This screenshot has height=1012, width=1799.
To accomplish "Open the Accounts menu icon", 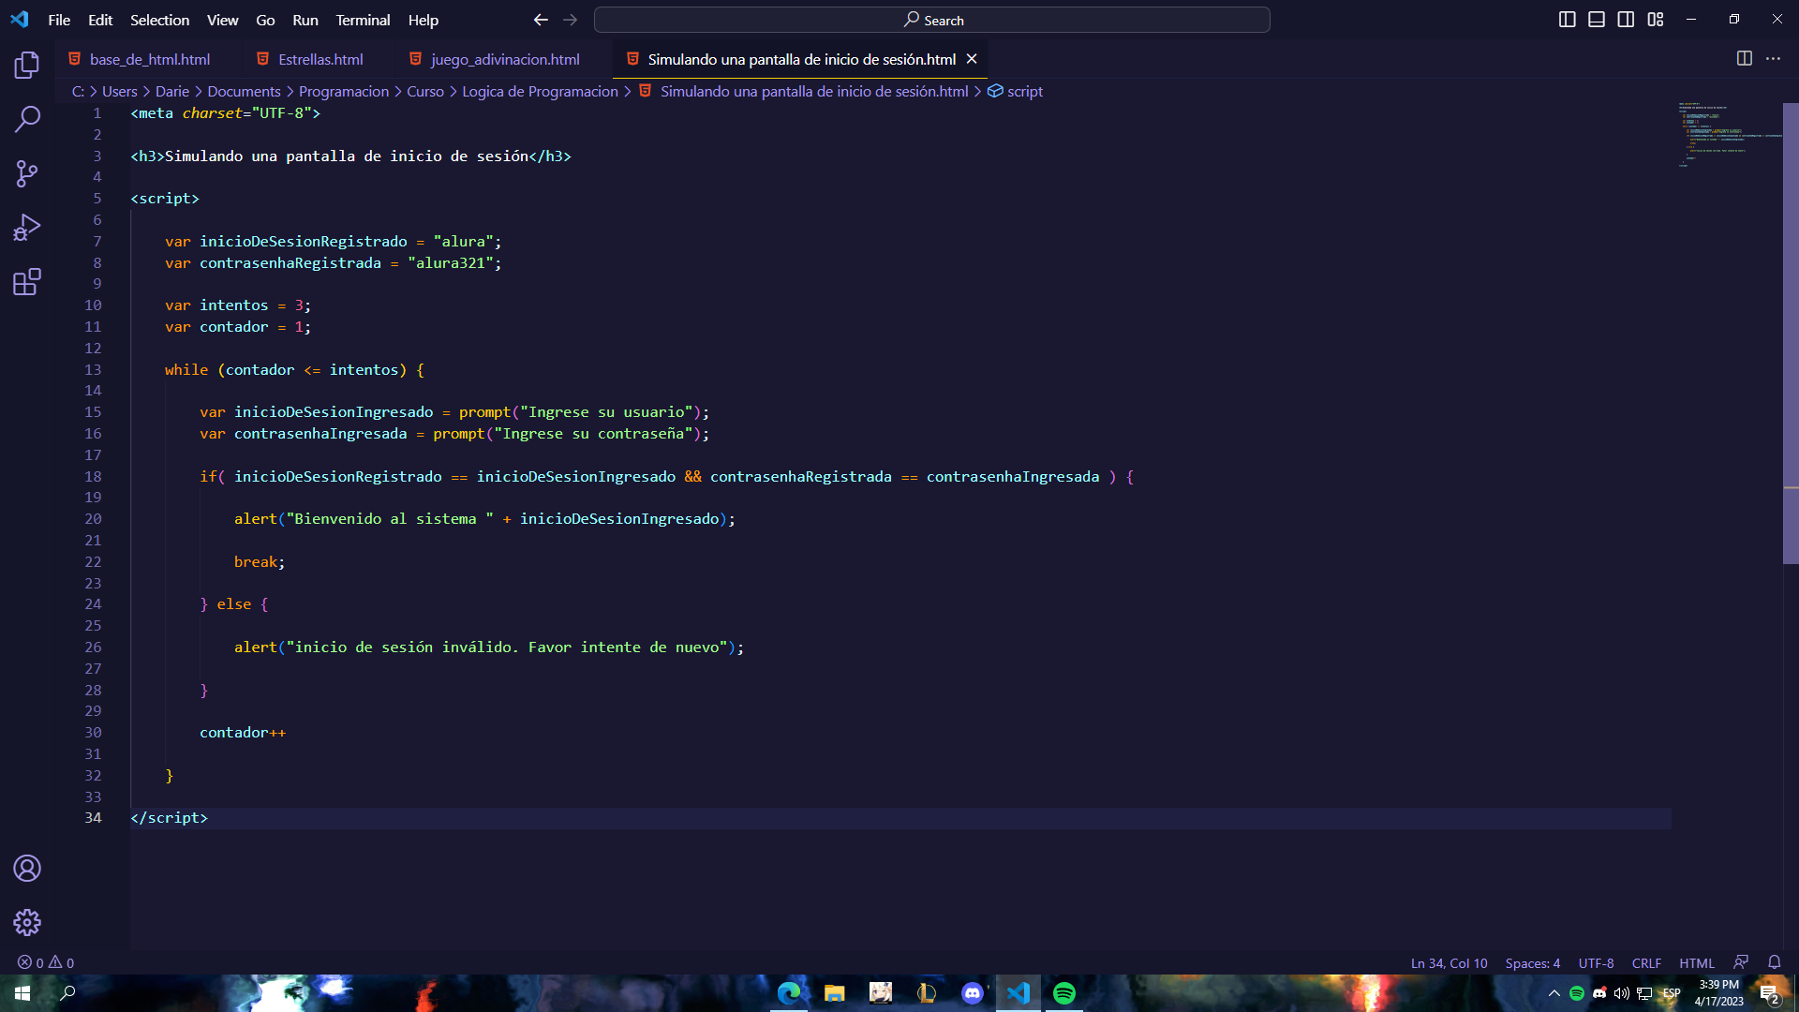I will pos(27,869).
